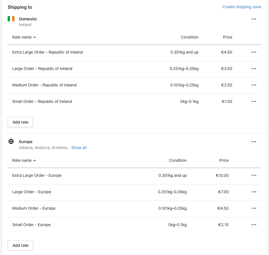The image size is (269, 255).
Task: Click Price column header in Domestic table
Action: 228,37
